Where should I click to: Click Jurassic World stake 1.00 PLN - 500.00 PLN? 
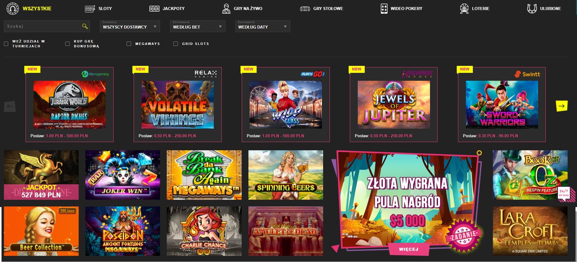[x=67, y=136]
